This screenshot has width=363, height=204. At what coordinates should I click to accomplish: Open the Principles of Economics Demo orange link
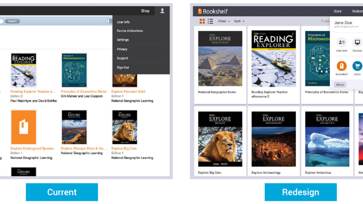click(x=84, y=91)
